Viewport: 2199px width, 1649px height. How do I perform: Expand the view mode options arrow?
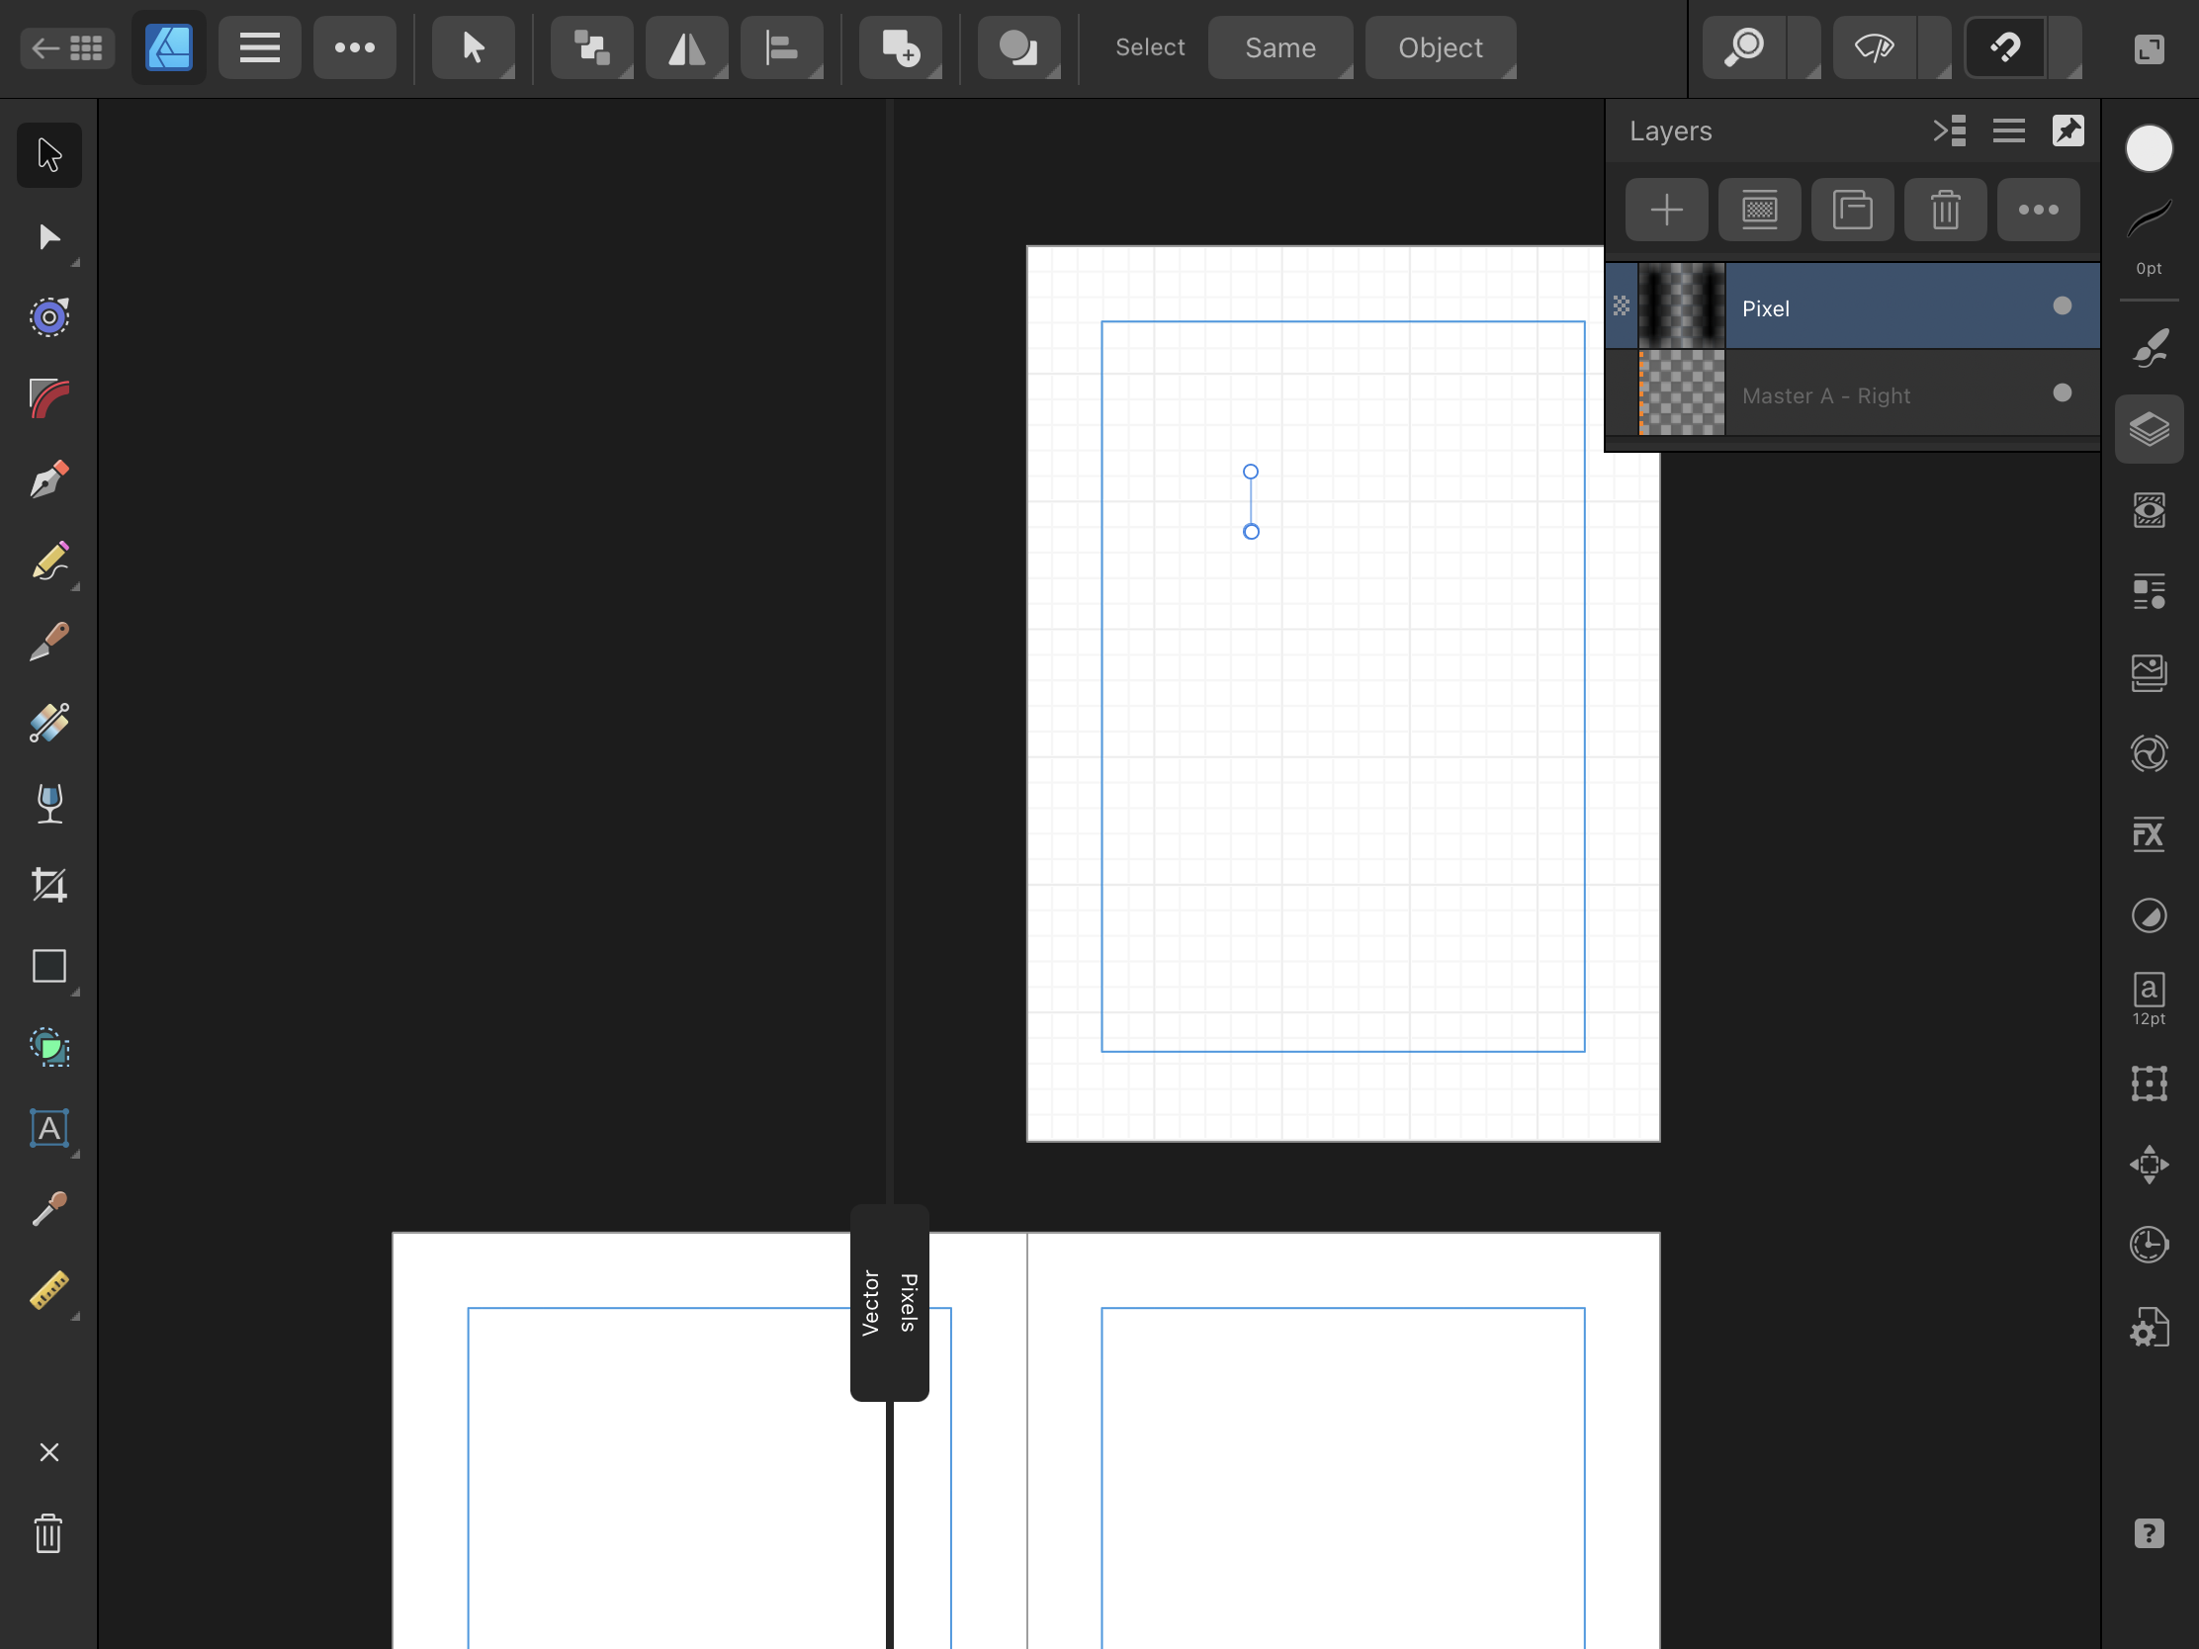pyautogui.click(x=1936, y=47)
